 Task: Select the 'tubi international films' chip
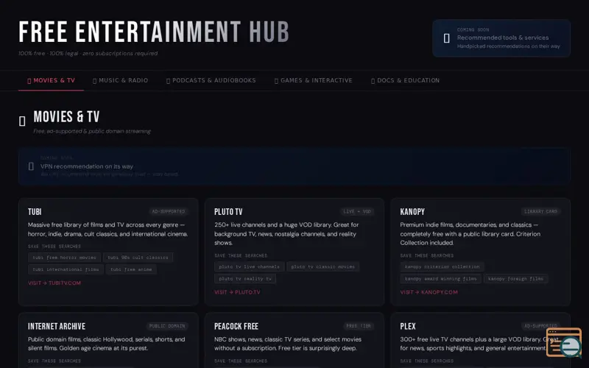66,269
